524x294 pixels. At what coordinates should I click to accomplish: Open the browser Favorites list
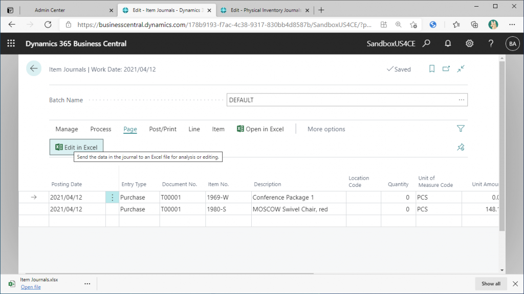456,24
